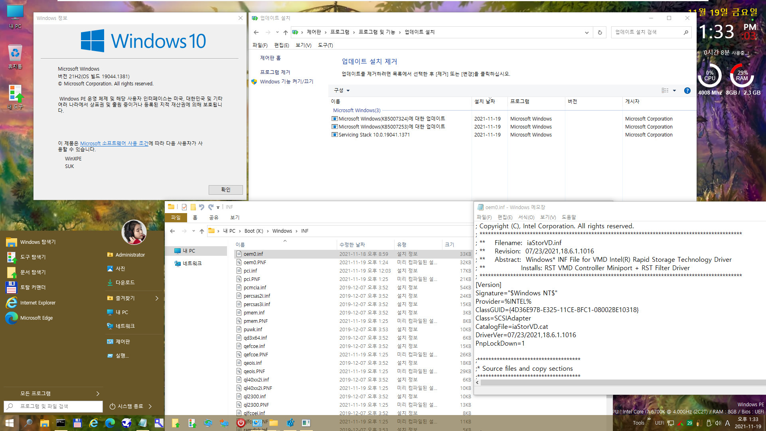Open quick access toolbar customize dropdown in INF

(x=218, y=207)
